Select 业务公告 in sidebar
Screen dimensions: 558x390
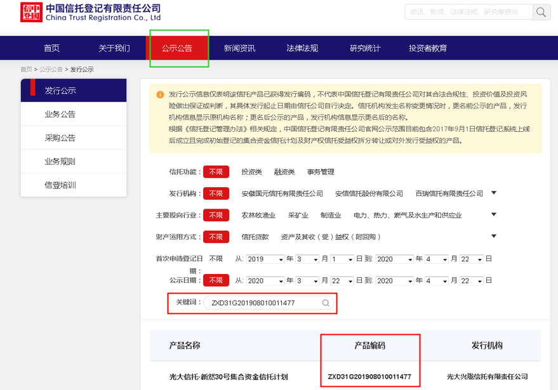click(74, 114)
